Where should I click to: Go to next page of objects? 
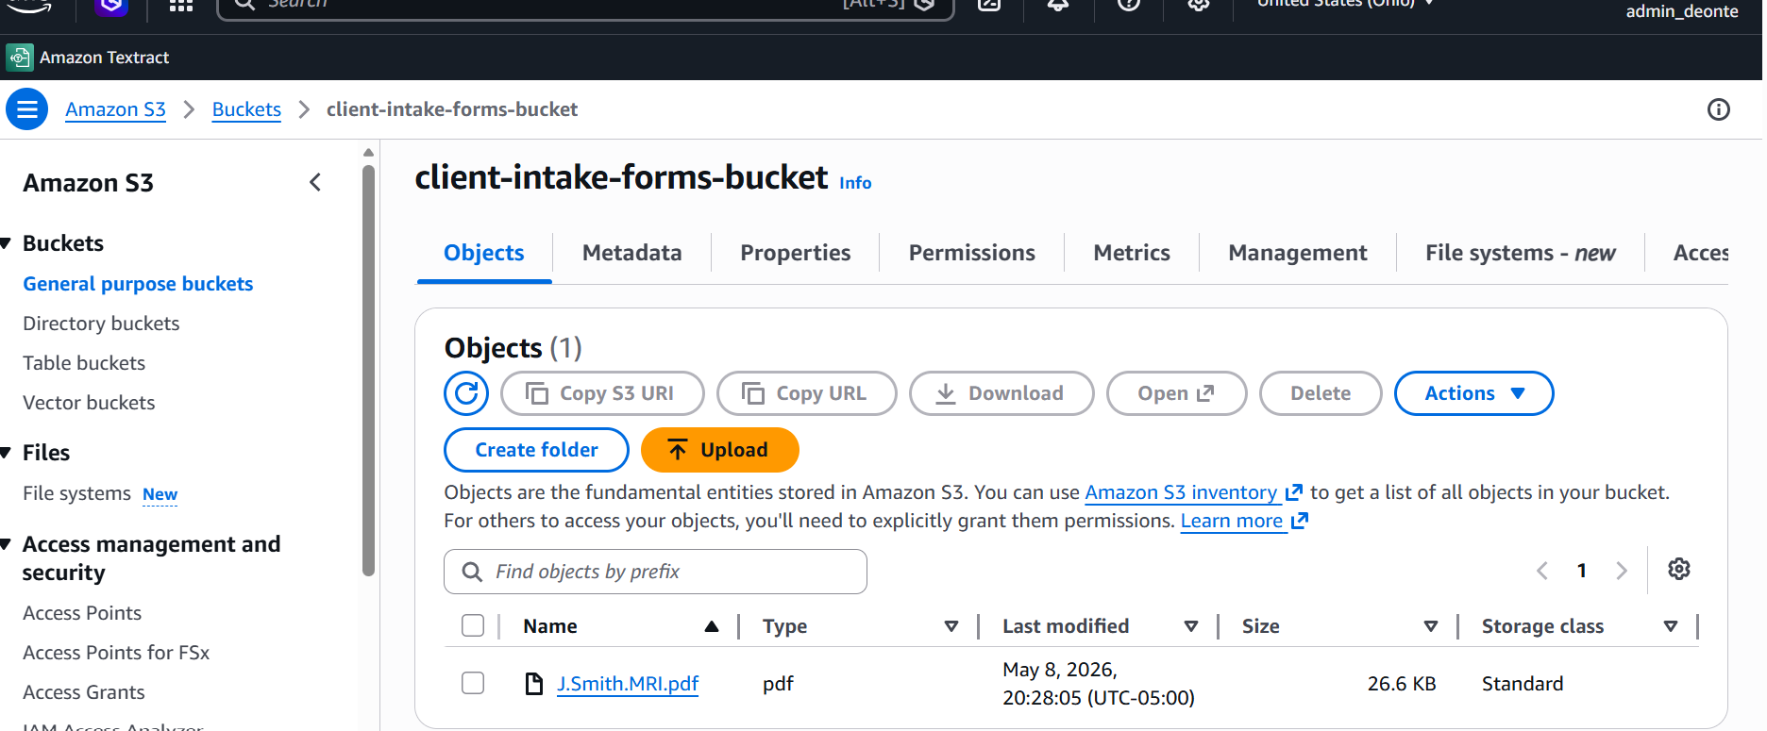pos(1622,571)
